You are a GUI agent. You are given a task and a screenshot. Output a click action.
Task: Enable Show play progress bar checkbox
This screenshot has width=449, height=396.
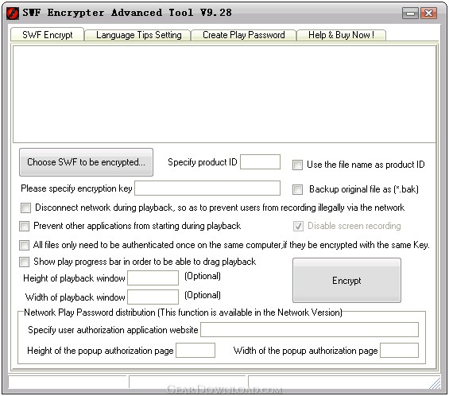[24, 262]
